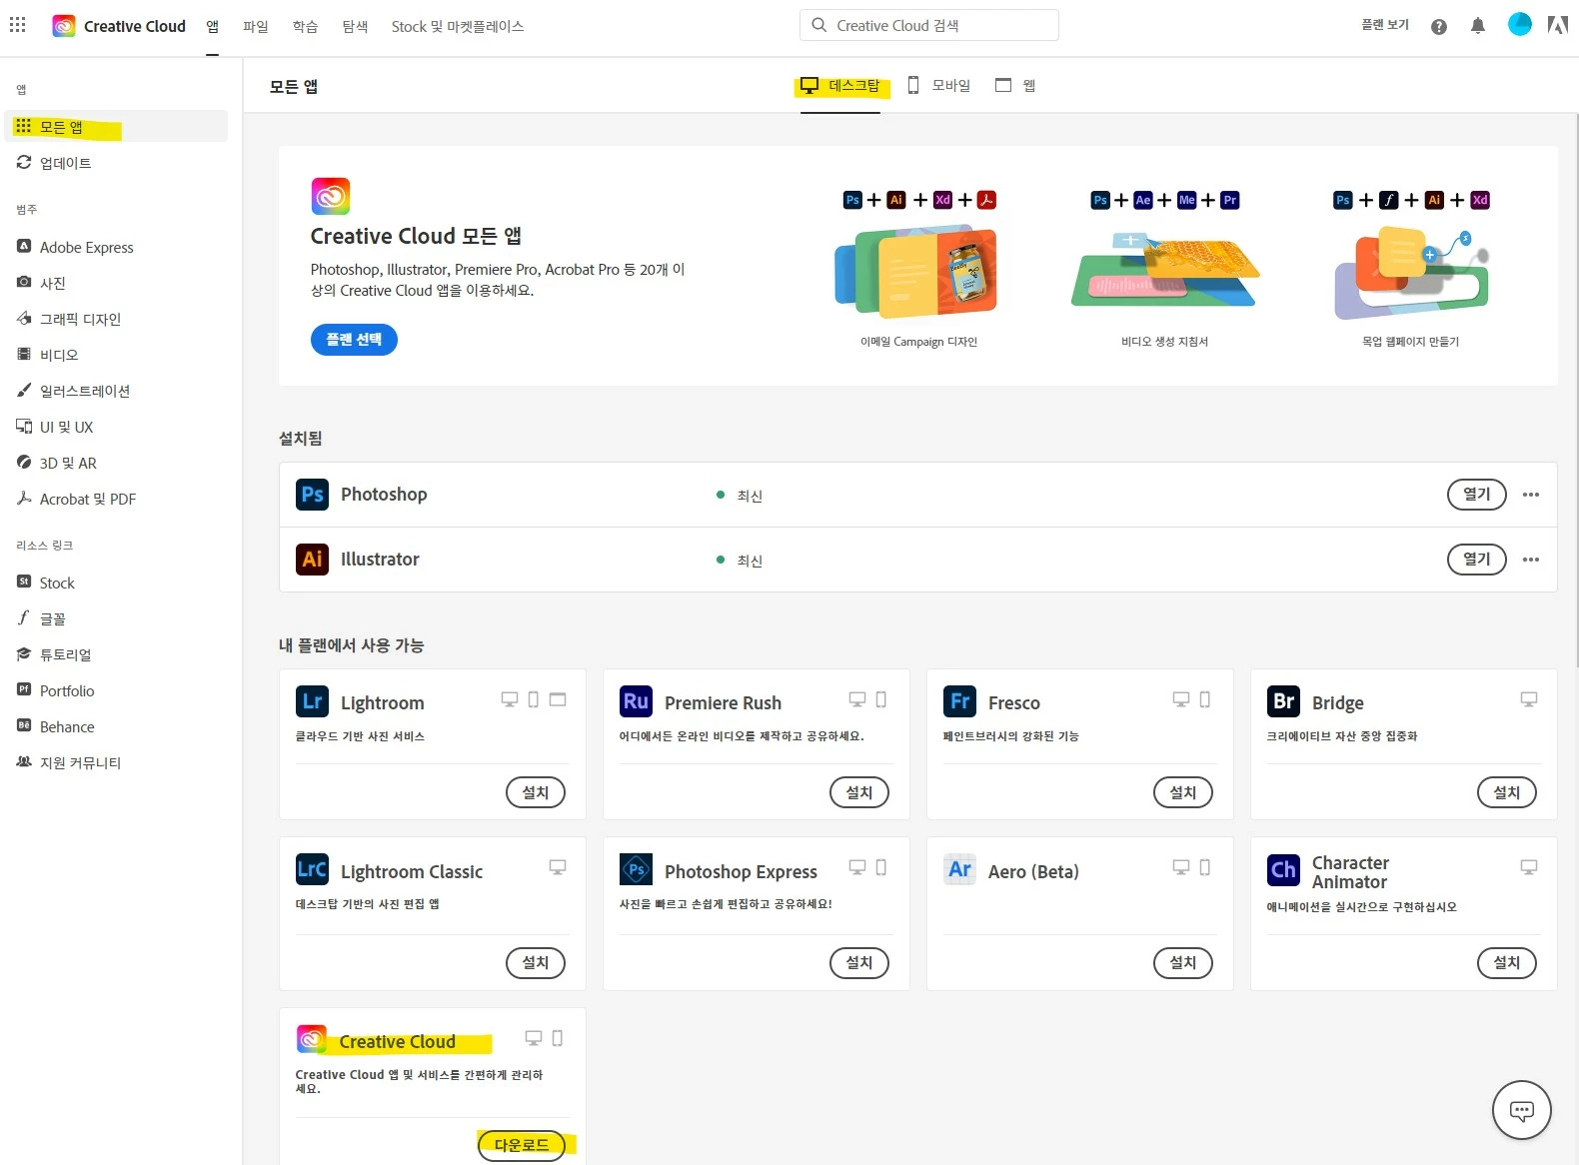Image resolution: width=1579 pixels, height=1165 pixels.
Task: Open Adobe Express in sidebar
Action: point(75,247)
